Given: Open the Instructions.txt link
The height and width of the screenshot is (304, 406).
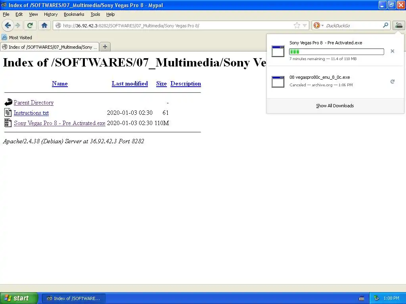Looking at the screenshot, I should tap(31, 113).
